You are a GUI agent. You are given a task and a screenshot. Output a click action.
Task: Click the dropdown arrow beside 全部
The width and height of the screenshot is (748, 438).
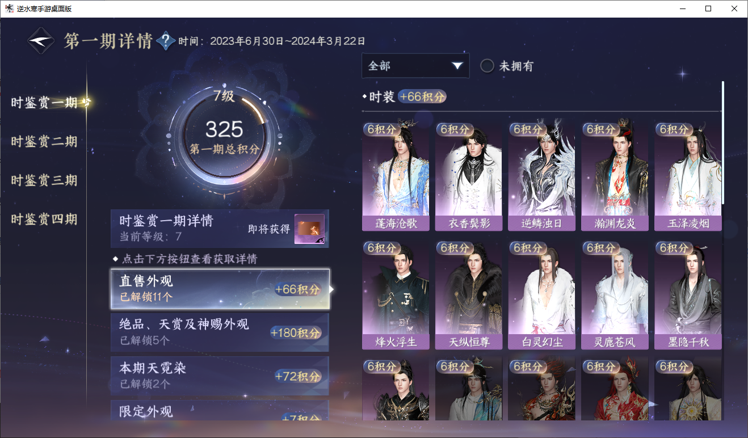tap(457, 66)
